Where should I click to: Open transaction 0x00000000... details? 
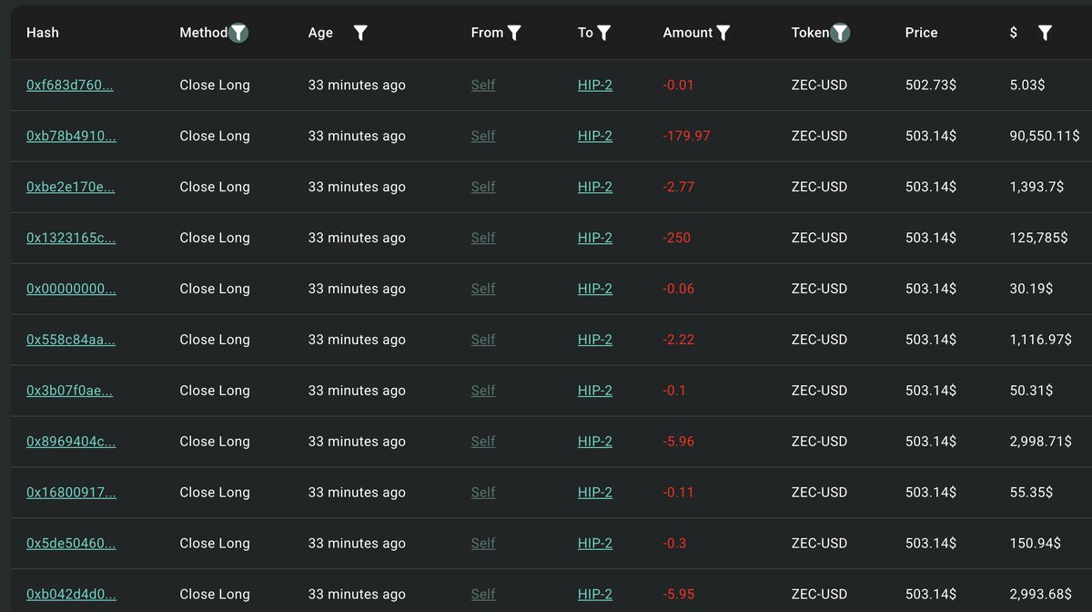click(71, 289)
